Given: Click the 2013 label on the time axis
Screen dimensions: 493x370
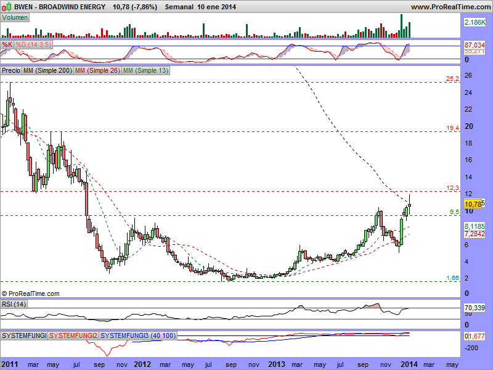Looking at the screenshot, I should (277, 364).
